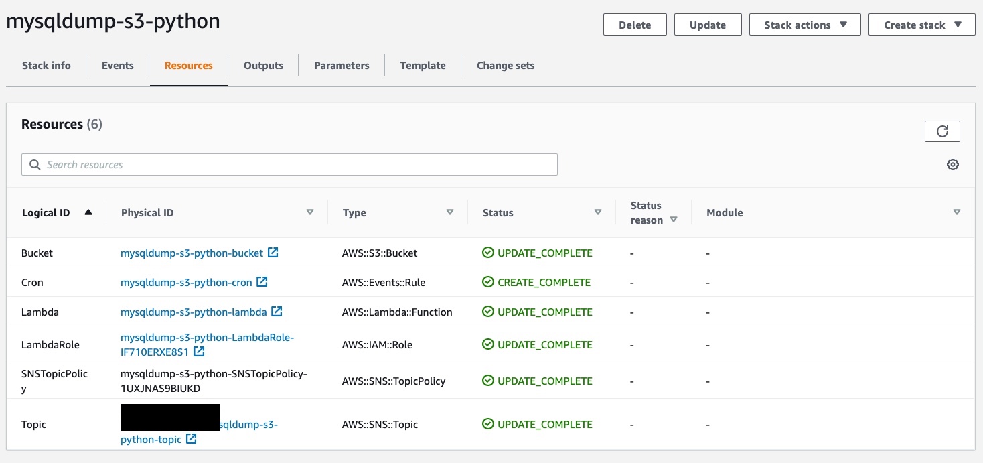Click AWS::Events::Rule type cell

pos(384,283)
